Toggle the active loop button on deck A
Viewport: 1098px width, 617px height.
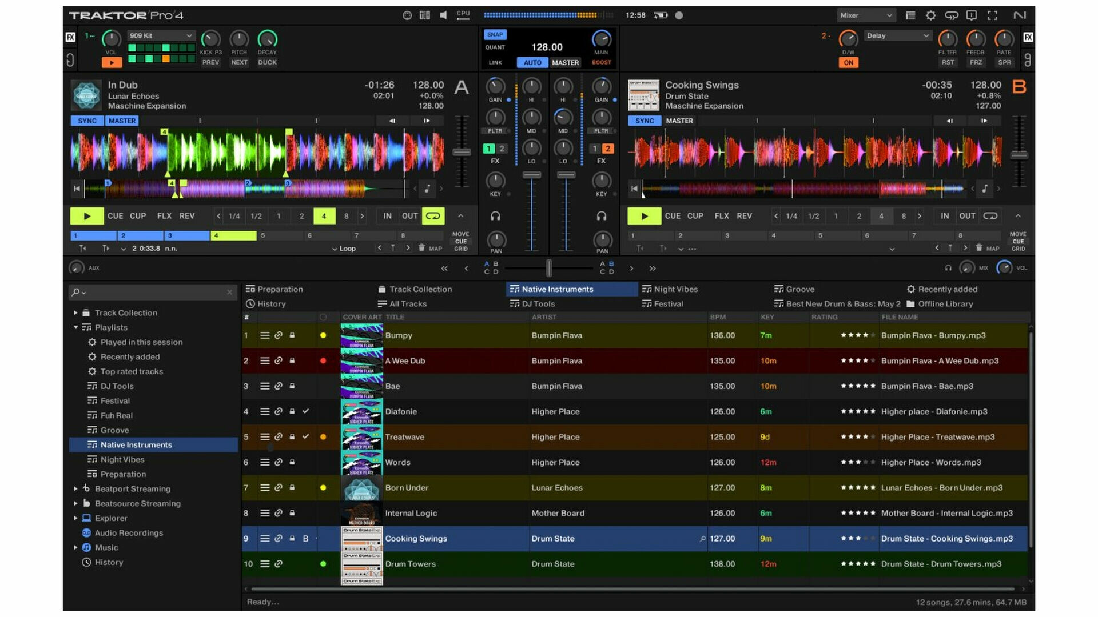coord(433,216)
